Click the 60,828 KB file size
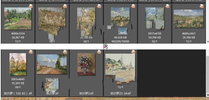The width and height of the screenshot is (209, 100). (x=120, y=37)
